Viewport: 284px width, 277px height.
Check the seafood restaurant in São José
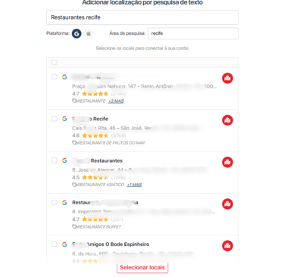[55, 118]
